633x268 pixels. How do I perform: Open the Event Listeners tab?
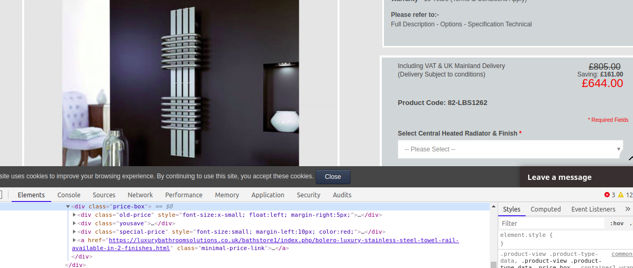point(593,209)
